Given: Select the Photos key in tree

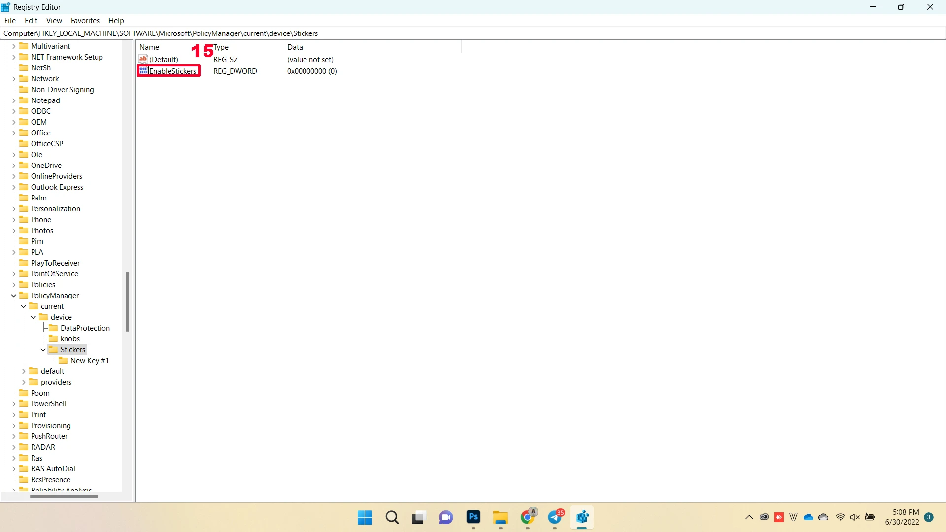Looking at the screenshot, I should pos(42,231).
